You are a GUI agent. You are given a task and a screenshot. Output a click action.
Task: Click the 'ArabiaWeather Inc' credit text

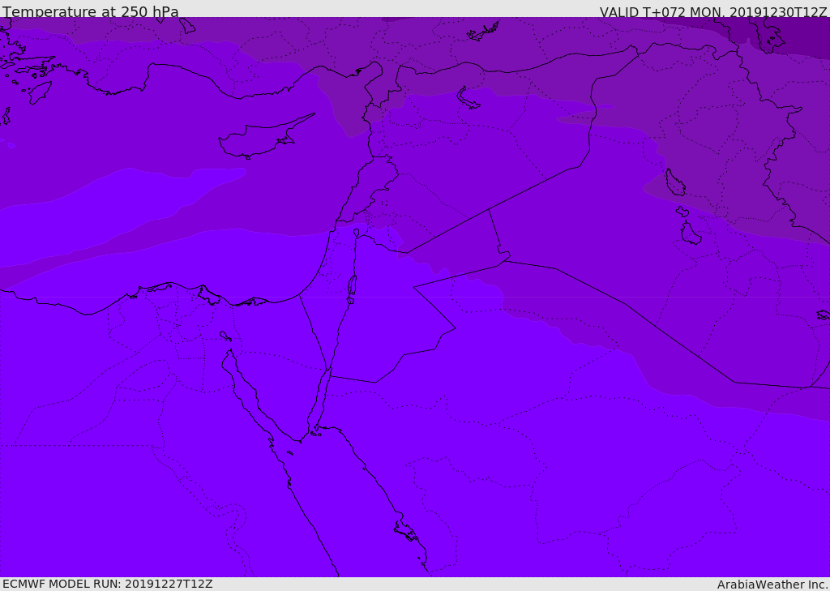coord(772,585)
